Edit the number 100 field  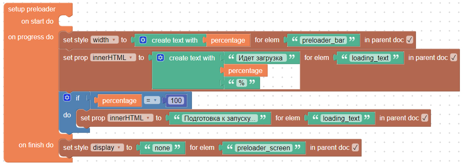click(176, 100)
